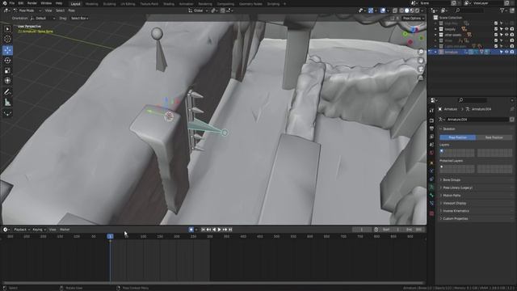517x291 pixels.
Task: Select the Annotate tool
Action: tap(7, 91)
